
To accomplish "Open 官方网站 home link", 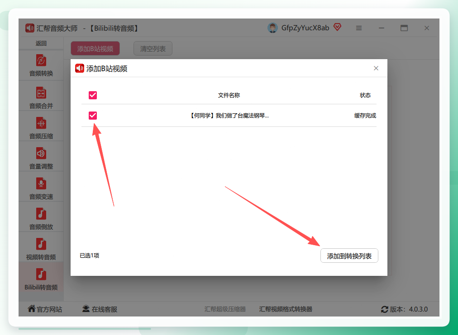I will [x=45, y=309].
